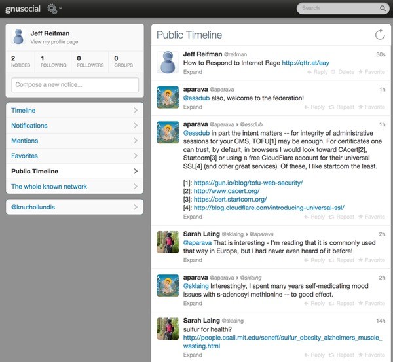Open Jeff Reifman's avatar in Internet Rage notice
This screenshot has height=362, width=393.
click(x=168, y=62)
